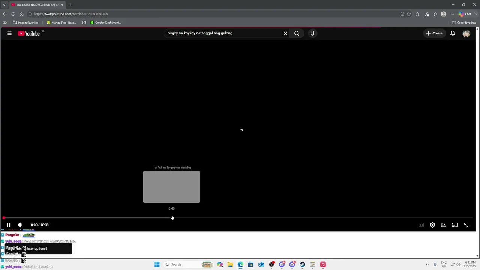480x270 pixels.
Task: Click the Purge3e chat username
Action: pos(12,235)
